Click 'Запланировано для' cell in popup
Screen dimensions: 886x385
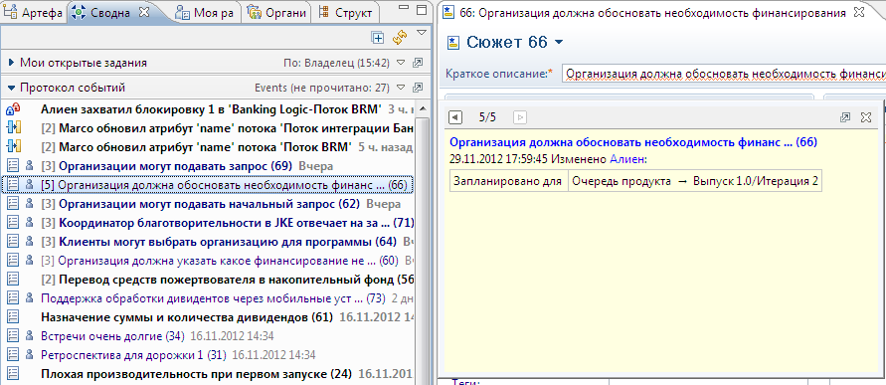[x=508, y=181]
